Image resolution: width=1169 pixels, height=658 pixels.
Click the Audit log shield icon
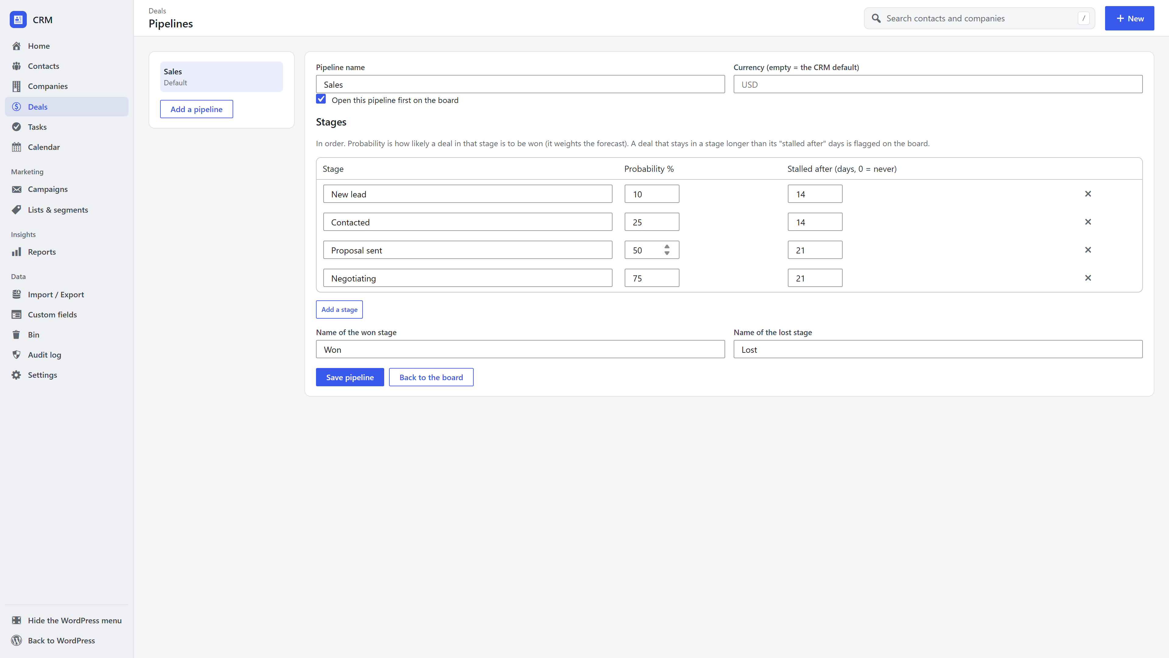tap(17, 355)
